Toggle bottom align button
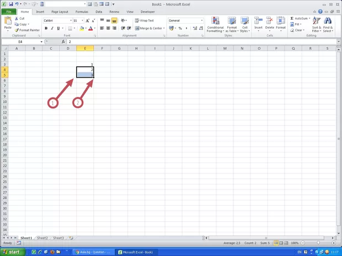The width and height of the screenshot is (342, 256). (x=114, y=20)
